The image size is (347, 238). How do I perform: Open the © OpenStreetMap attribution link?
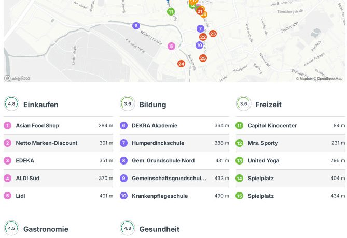coord(328,78)
